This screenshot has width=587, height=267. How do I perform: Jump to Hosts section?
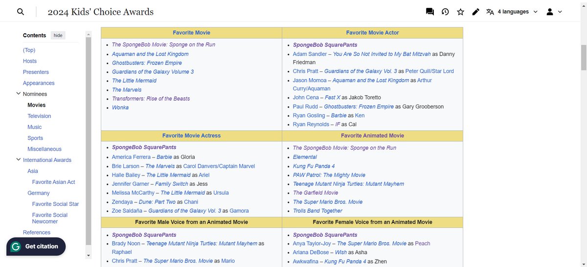point(30,61)
